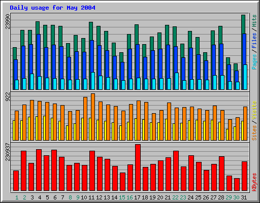The image size is (260, 203).
Task: Select day 10 on the x-axis
Action: click(84, 197)
